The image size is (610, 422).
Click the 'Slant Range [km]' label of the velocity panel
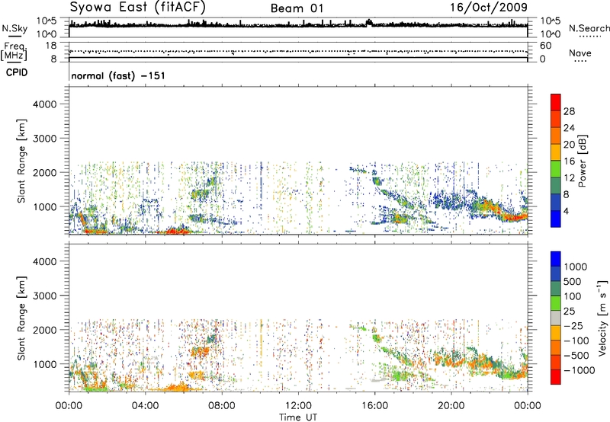21,318
